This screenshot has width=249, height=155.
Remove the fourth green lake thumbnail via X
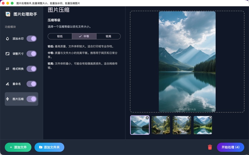(210, 118)
